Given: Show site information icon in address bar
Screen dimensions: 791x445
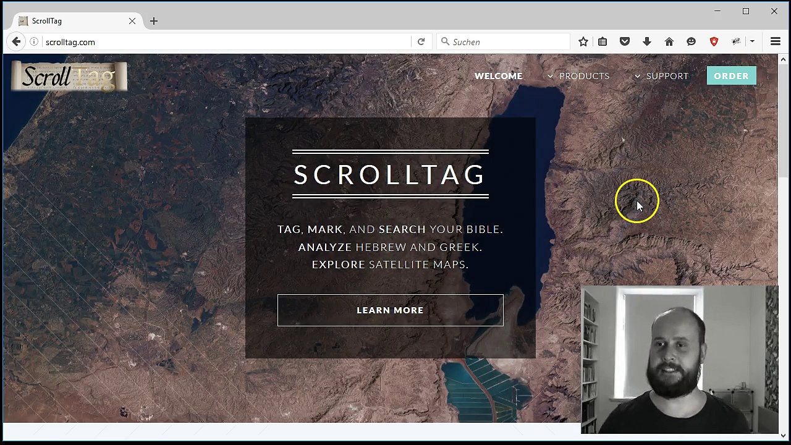Looking at the screenshot, I should (x=34, y=42).
